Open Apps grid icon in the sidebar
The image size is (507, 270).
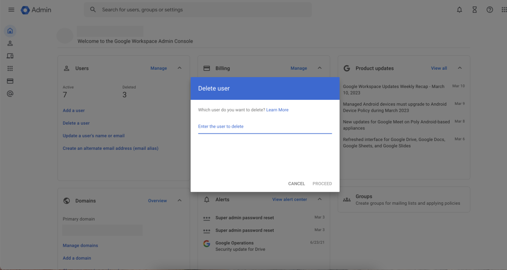coord(10,68)
